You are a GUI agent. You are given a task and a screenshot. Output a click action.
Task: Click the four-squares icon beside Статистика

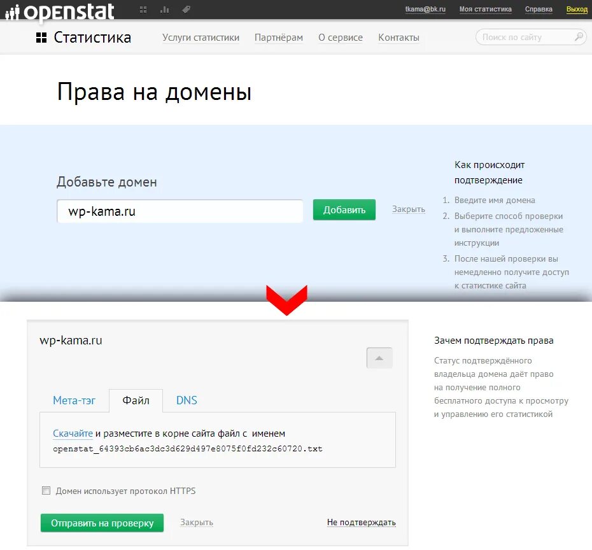[41, 38]
